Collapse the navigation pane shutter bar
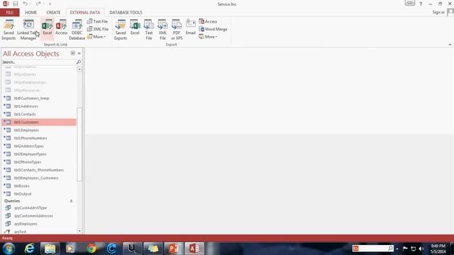Image resolution: width=454 pixels, height=255 pixels. click(x=79, y=53)
